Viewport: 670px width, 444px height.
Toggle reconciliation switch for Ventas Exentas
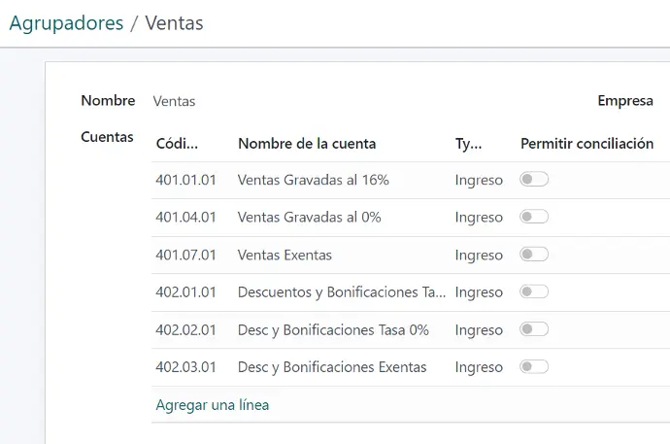534,255
